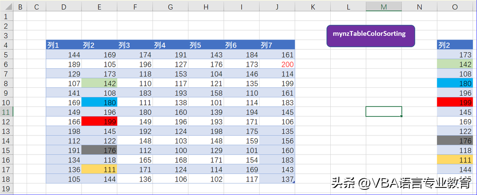Select row 11 header

point(6,112)
